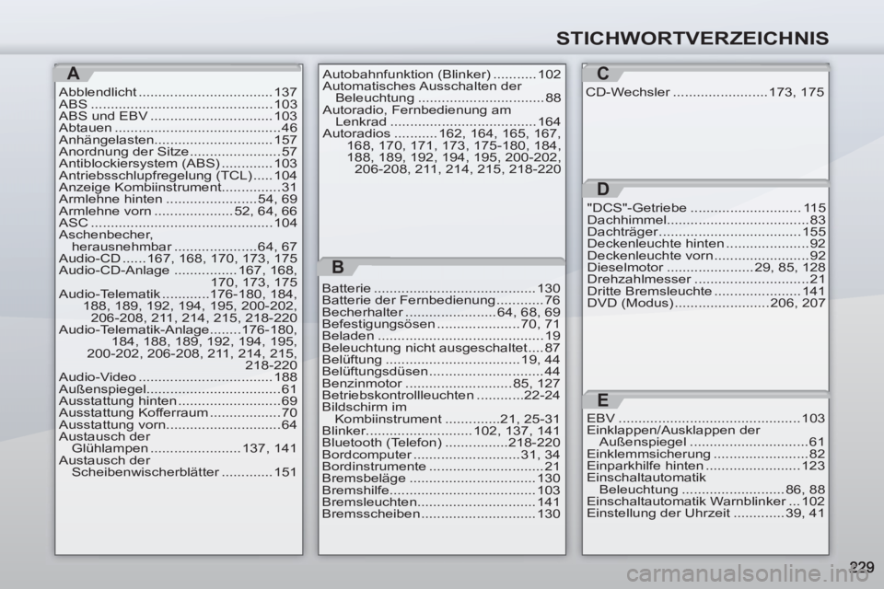Select the Betriebskontrollleuchten entry
The image size is (884, 589).
click(x=441, y=395)
